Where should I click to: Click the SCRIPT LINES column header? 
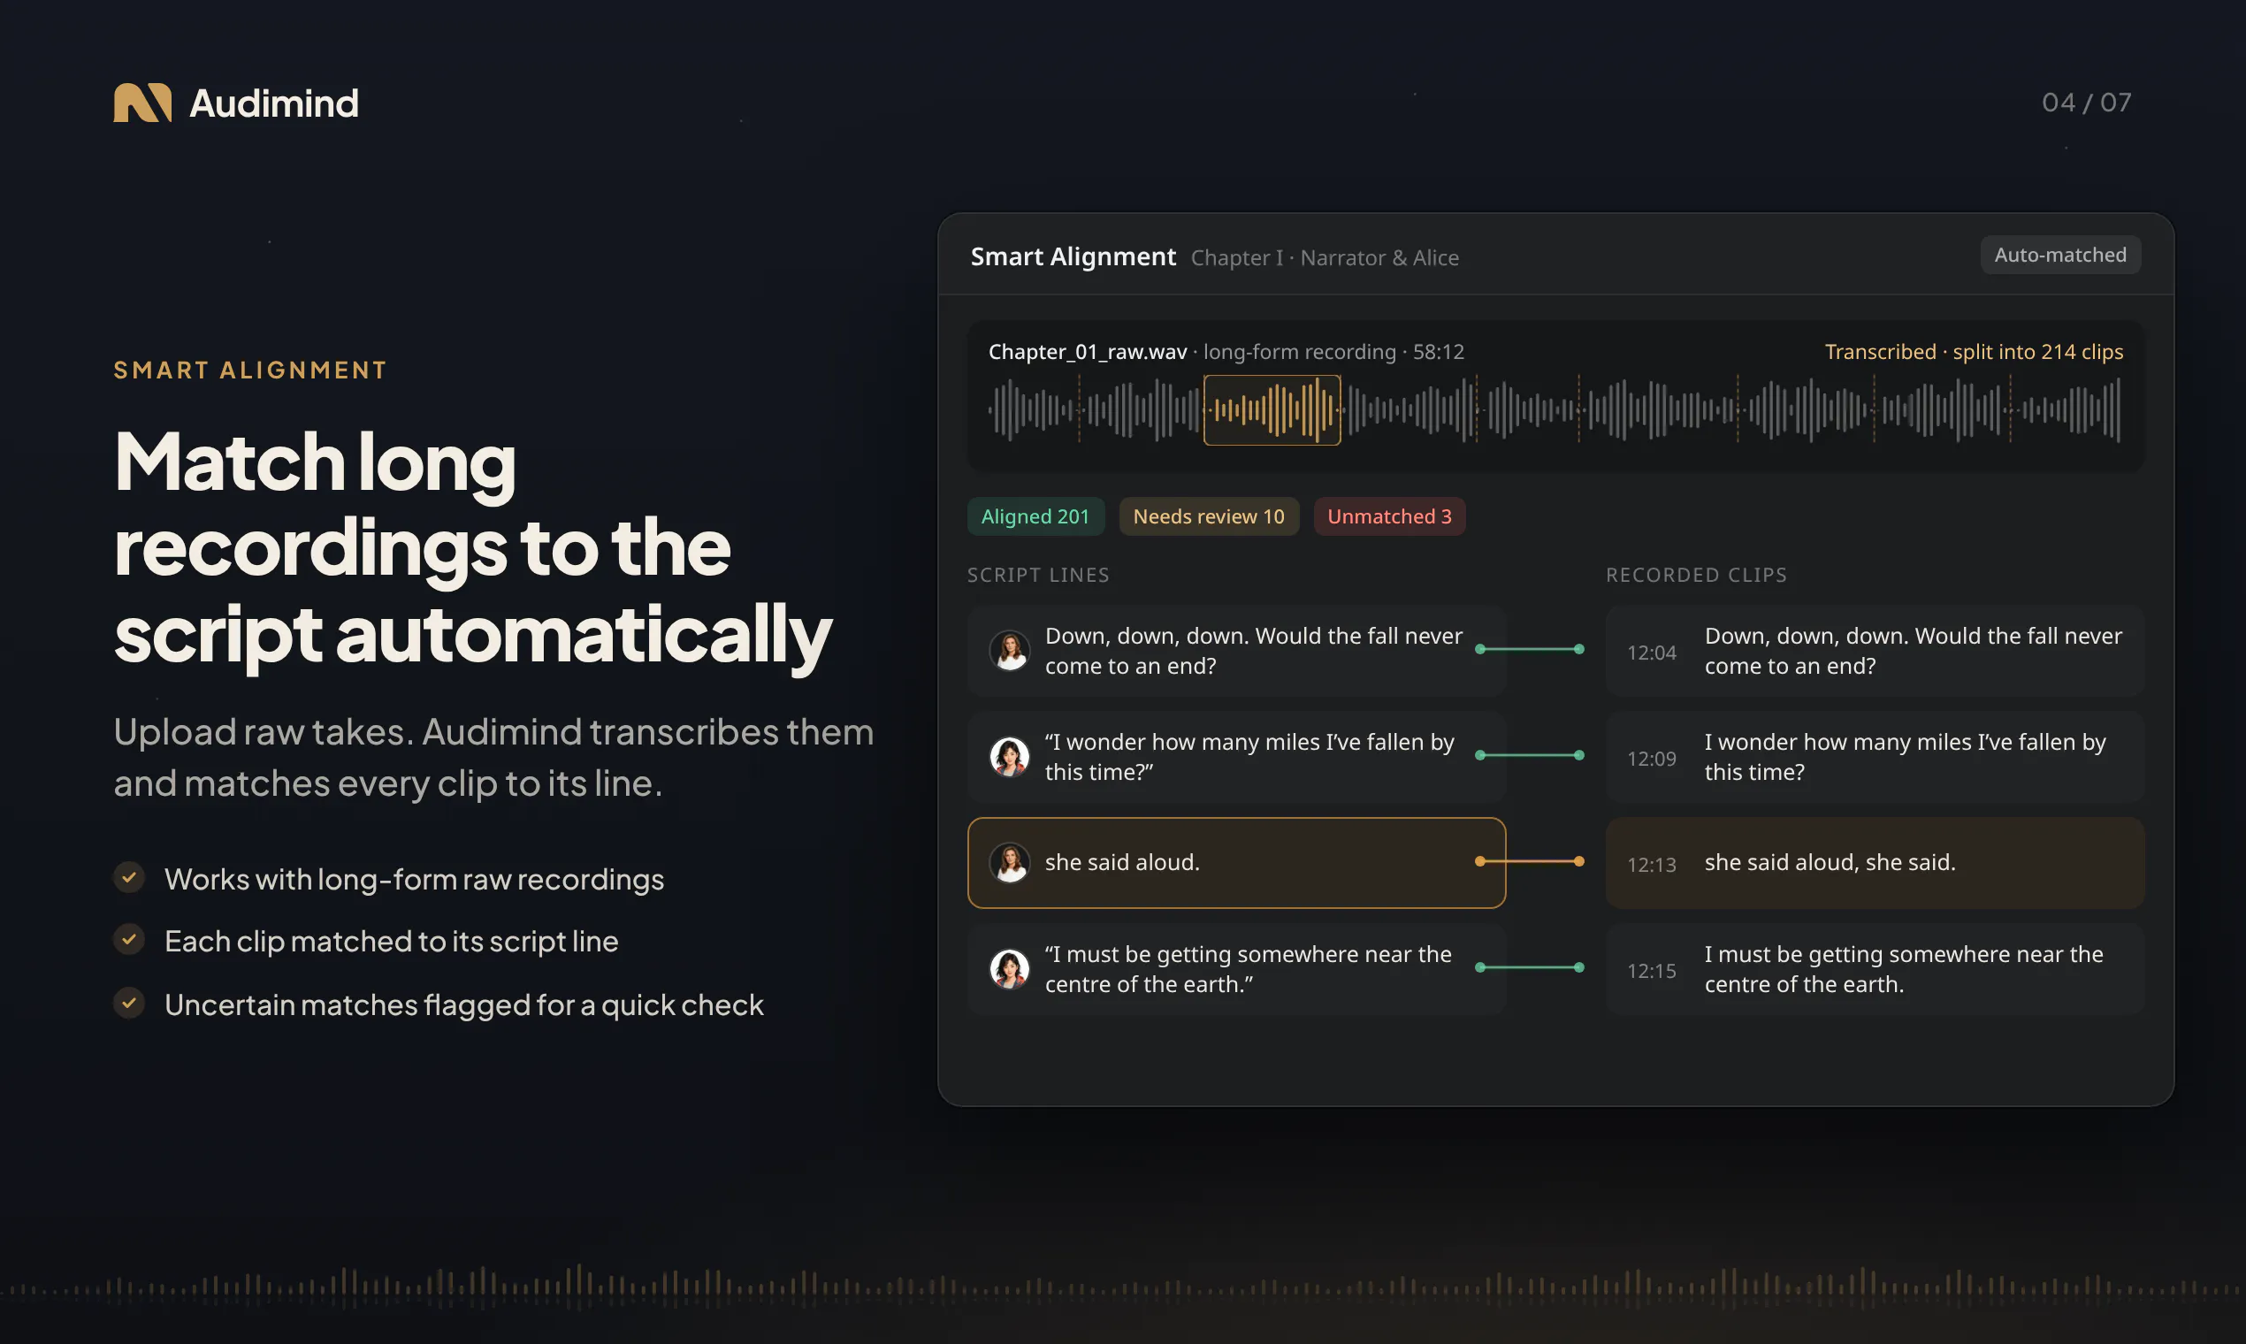pos(1038,575)
